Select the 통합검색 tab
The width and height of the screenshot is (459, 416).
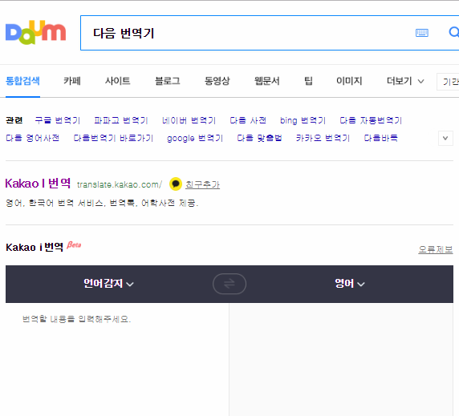tap(22, 81)
